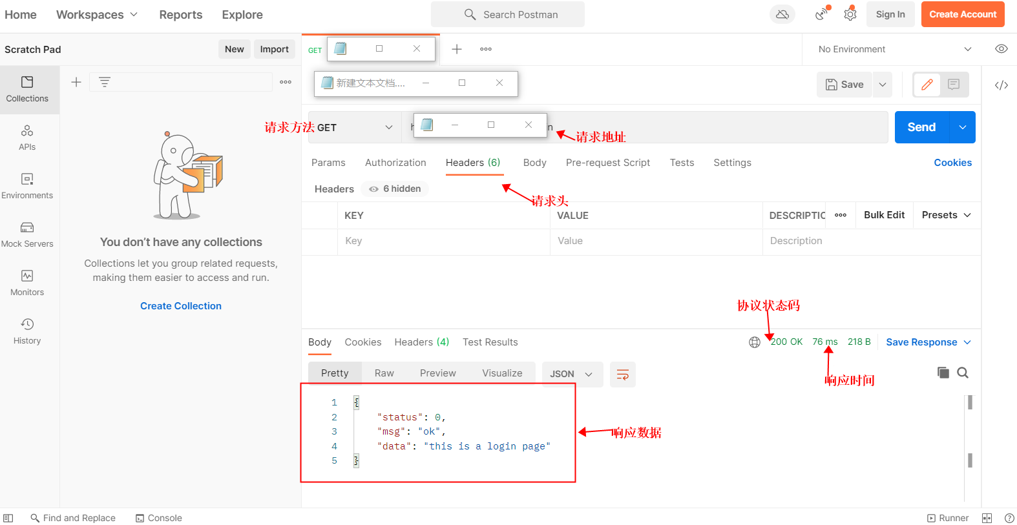The image size is (1017, 525).
Task: Click the Save request button
Action: coord(845,85)
